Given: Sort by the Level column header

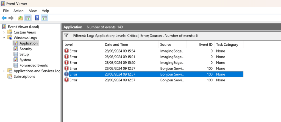Looking at the screenshot, I should pos(83,45).
